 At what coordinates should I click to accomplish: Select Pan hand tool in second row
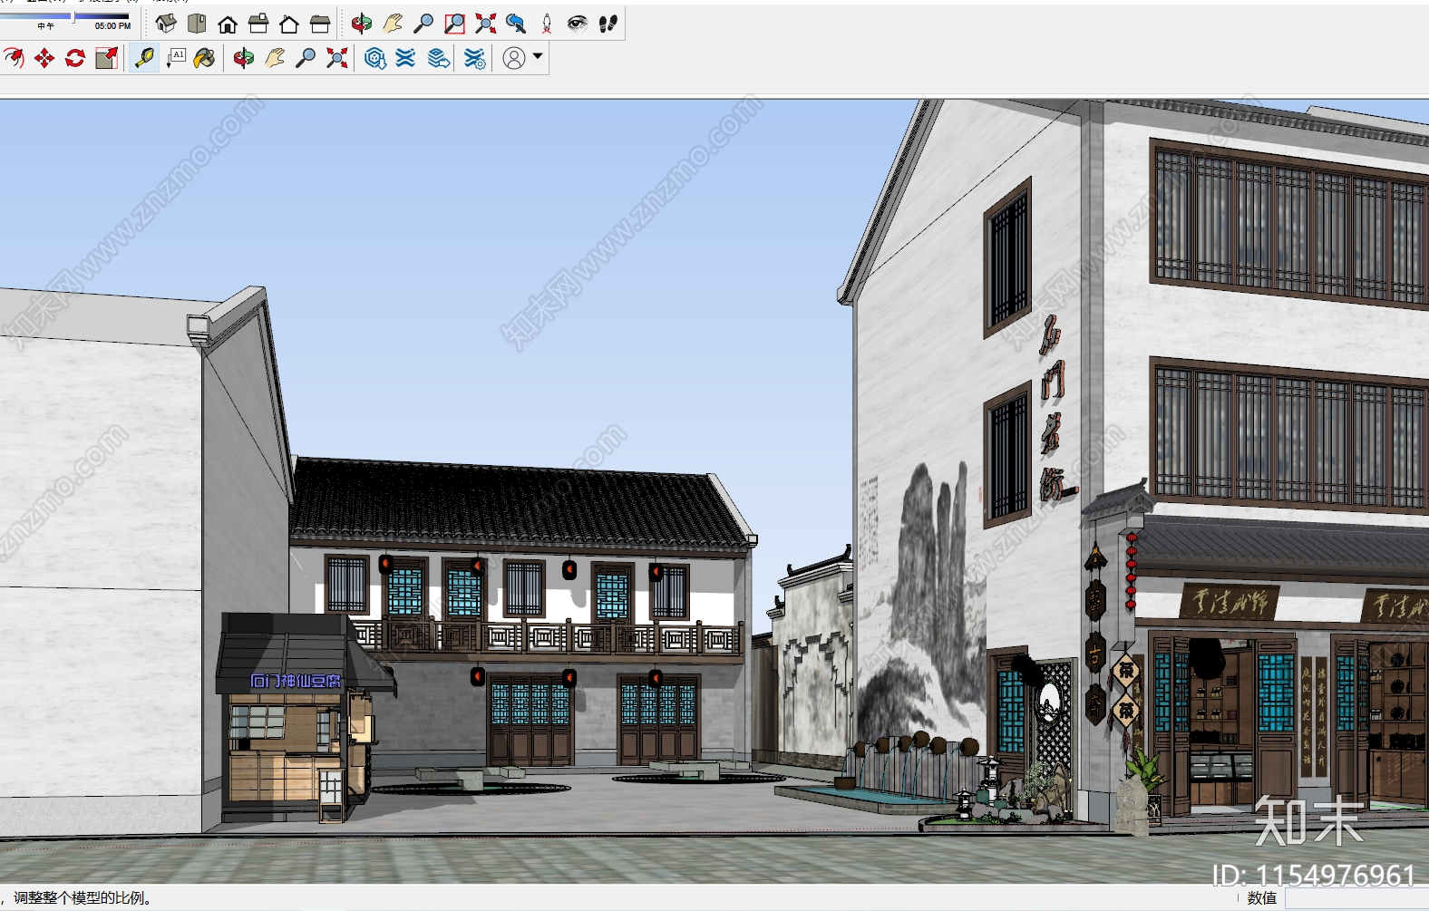pos(275,58)
